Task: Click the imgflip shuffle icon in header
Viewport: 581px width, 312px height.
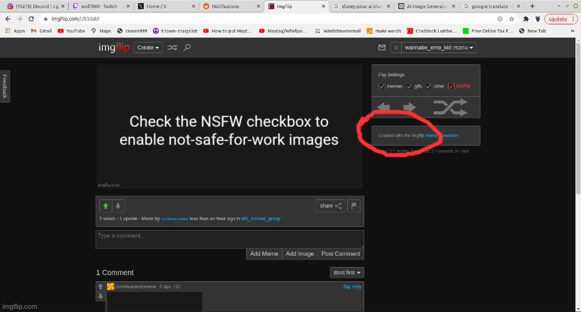Action: (172, 48)
